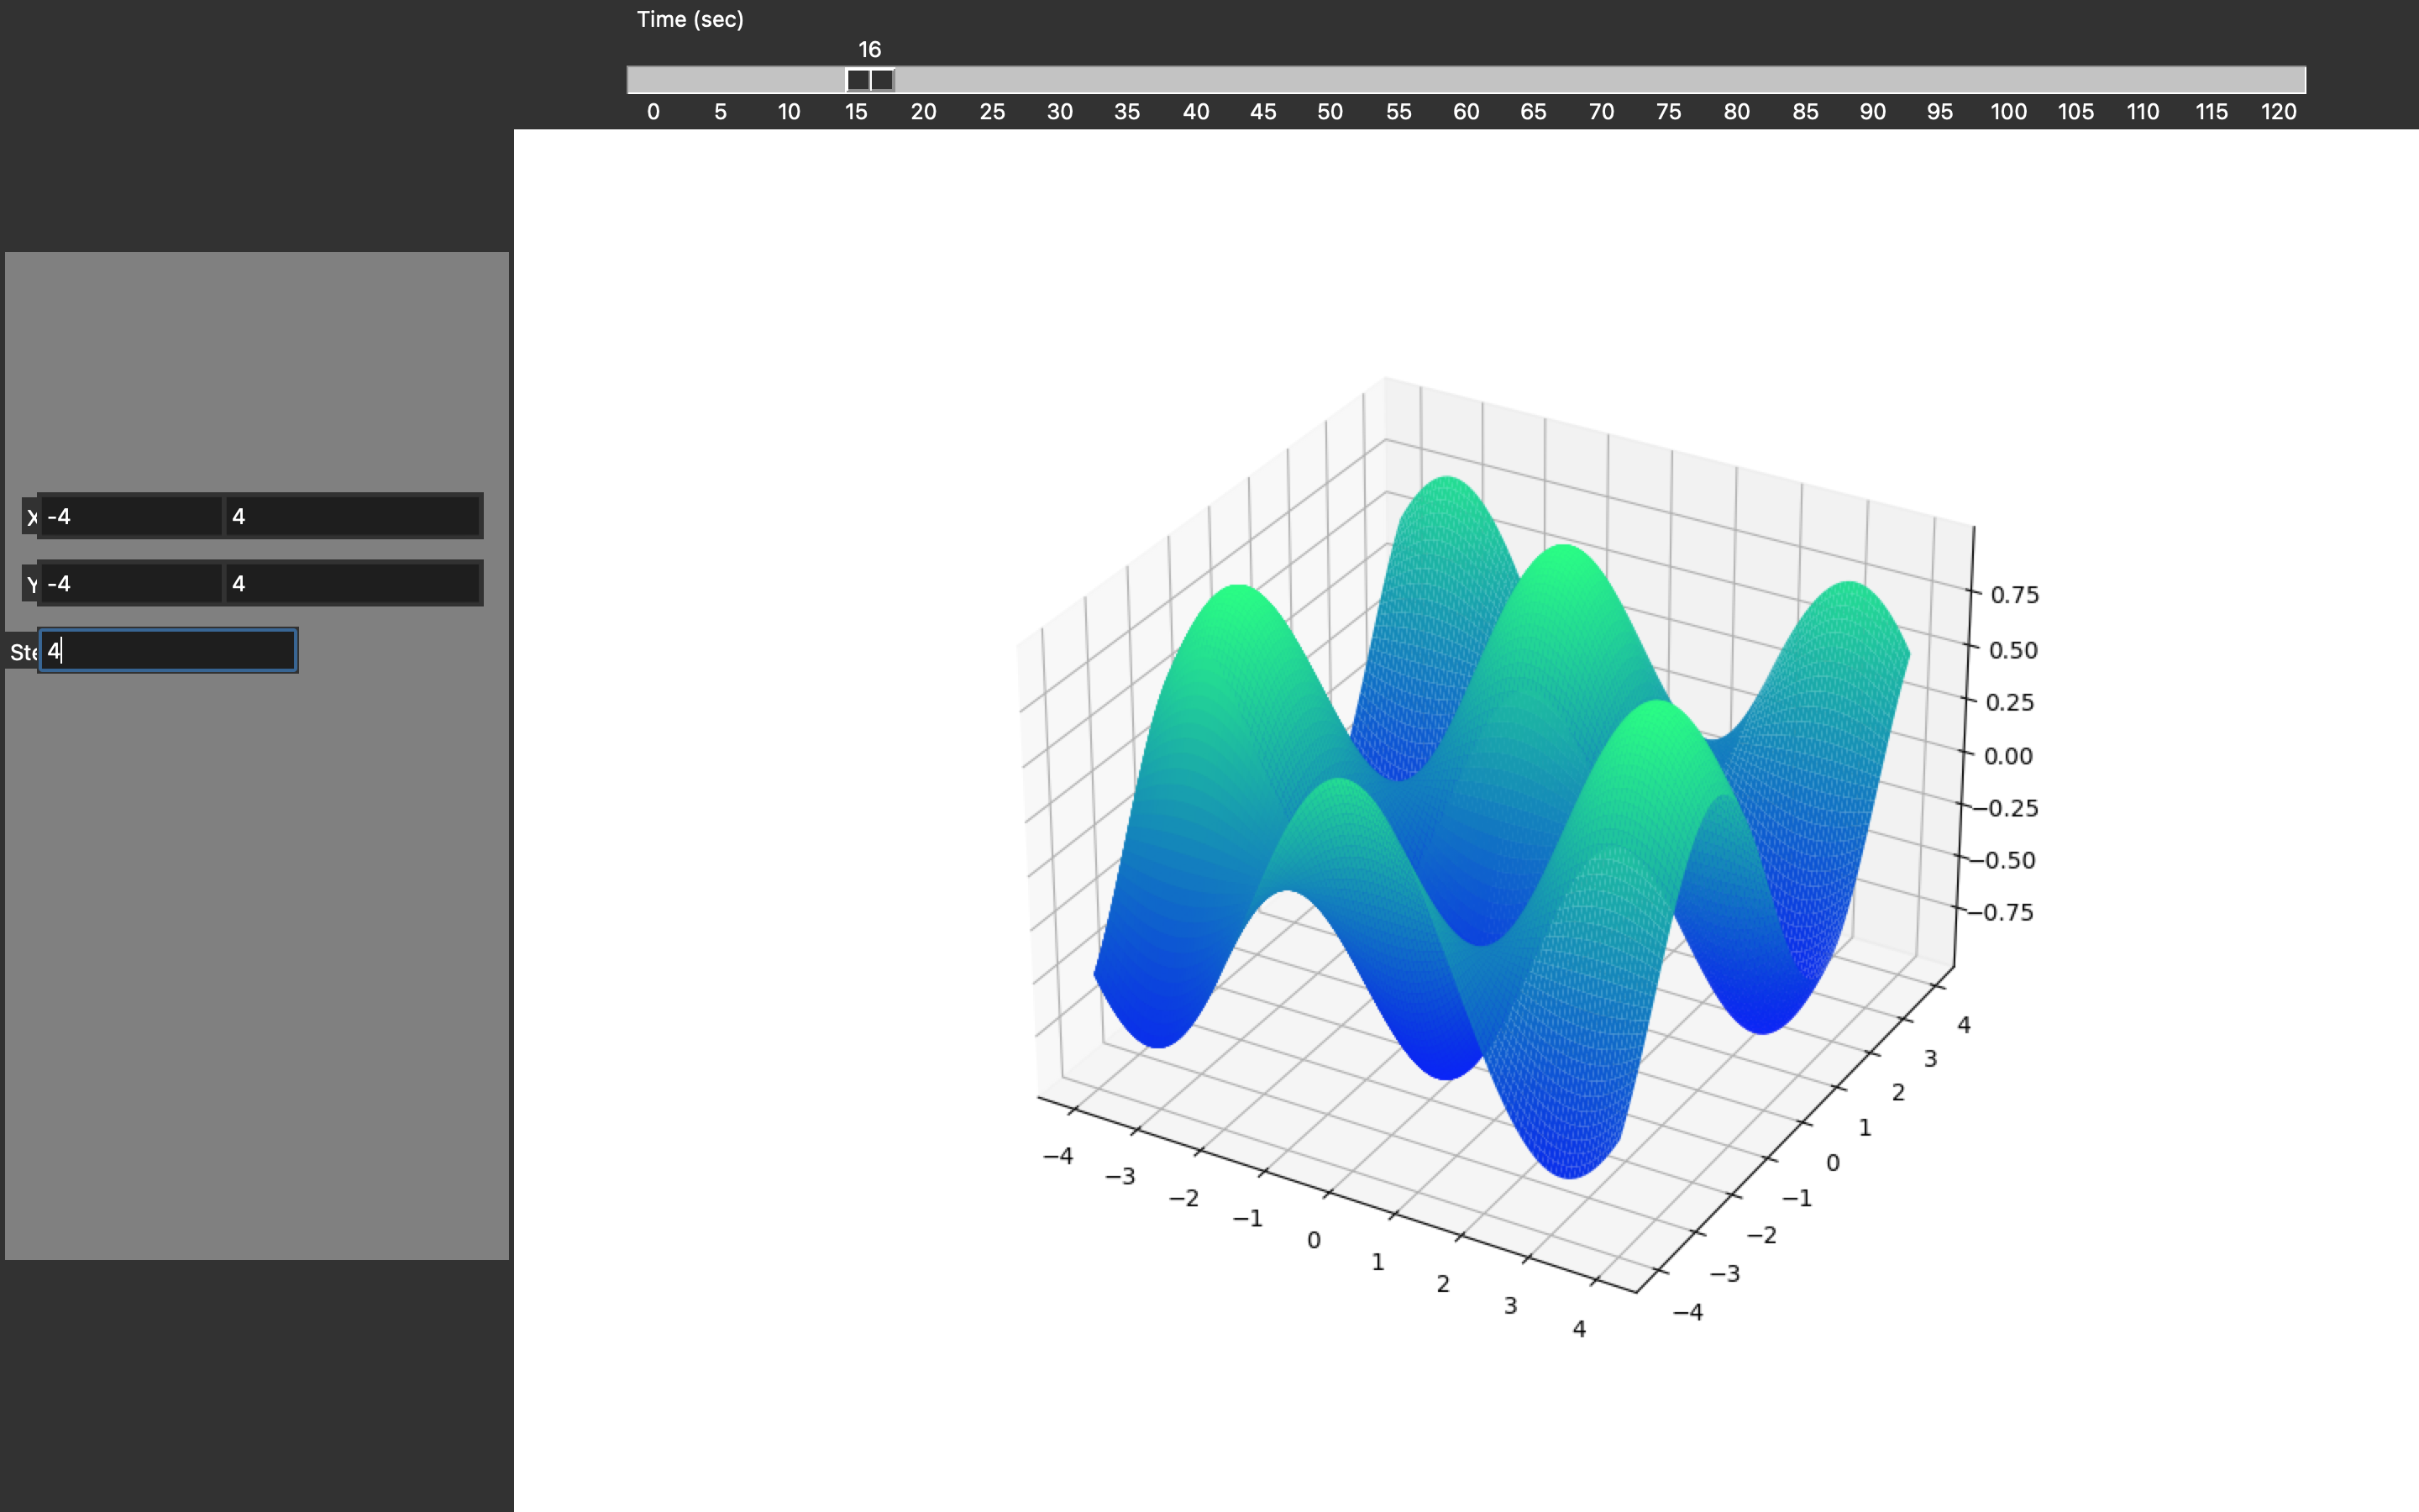
Task: Click the slider track above tick 60
Action: (1466, 80)
